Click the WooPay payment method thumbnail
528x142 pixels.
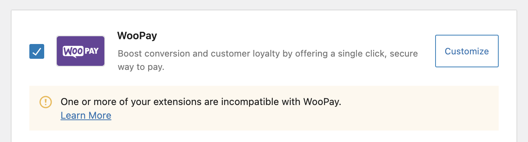pos(81,51)
